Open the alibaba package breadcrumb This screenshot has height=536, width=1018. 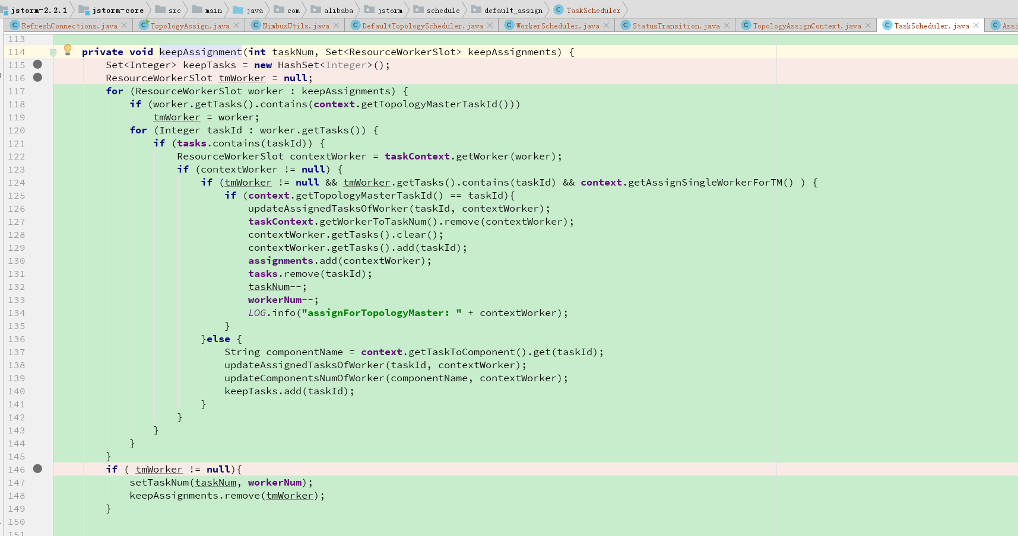point(338,10)
